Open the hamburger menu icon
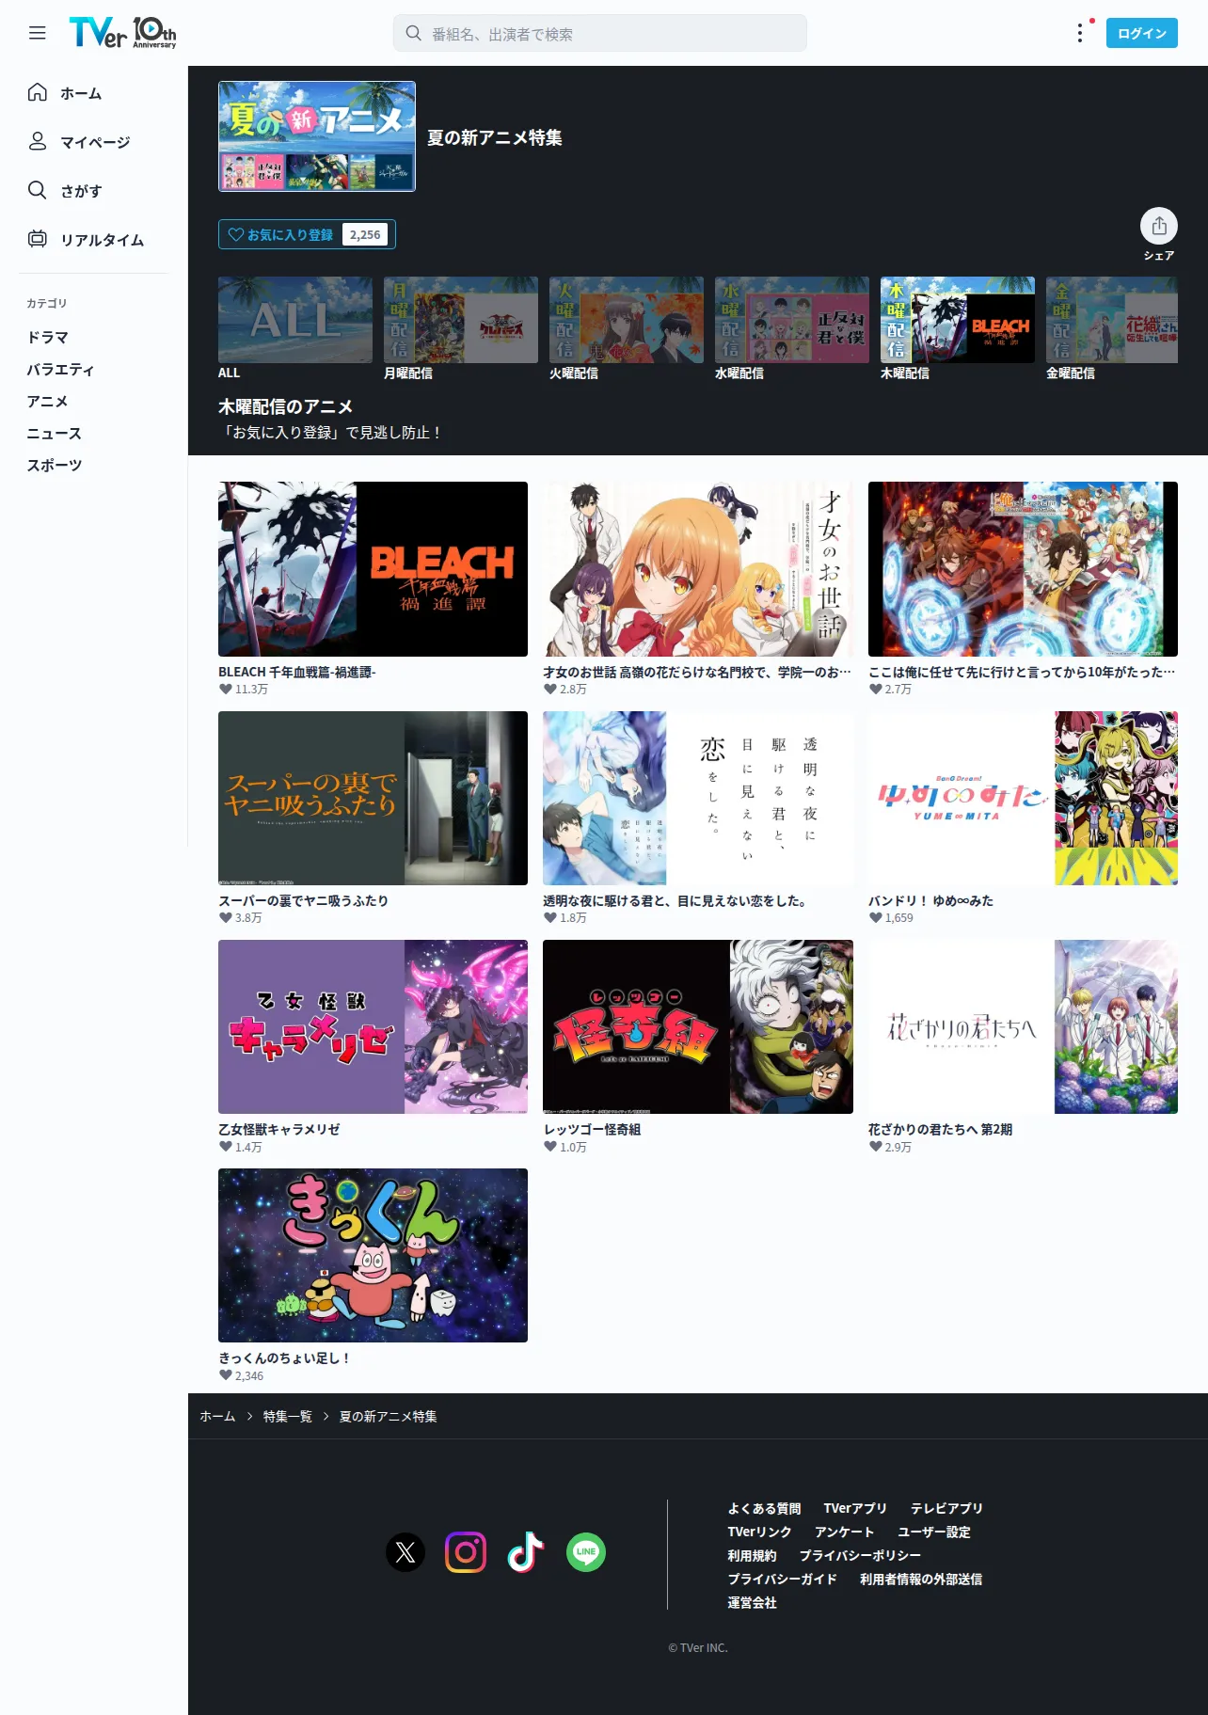 tap(38, 33)
